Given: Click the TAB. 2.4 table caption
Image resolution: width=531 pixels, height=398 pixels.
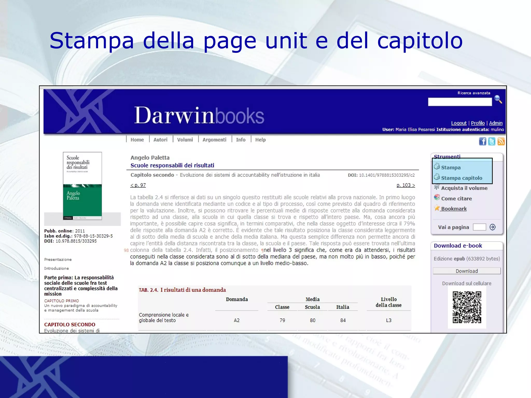Looking at the screenshot, I should pos(182,290).
